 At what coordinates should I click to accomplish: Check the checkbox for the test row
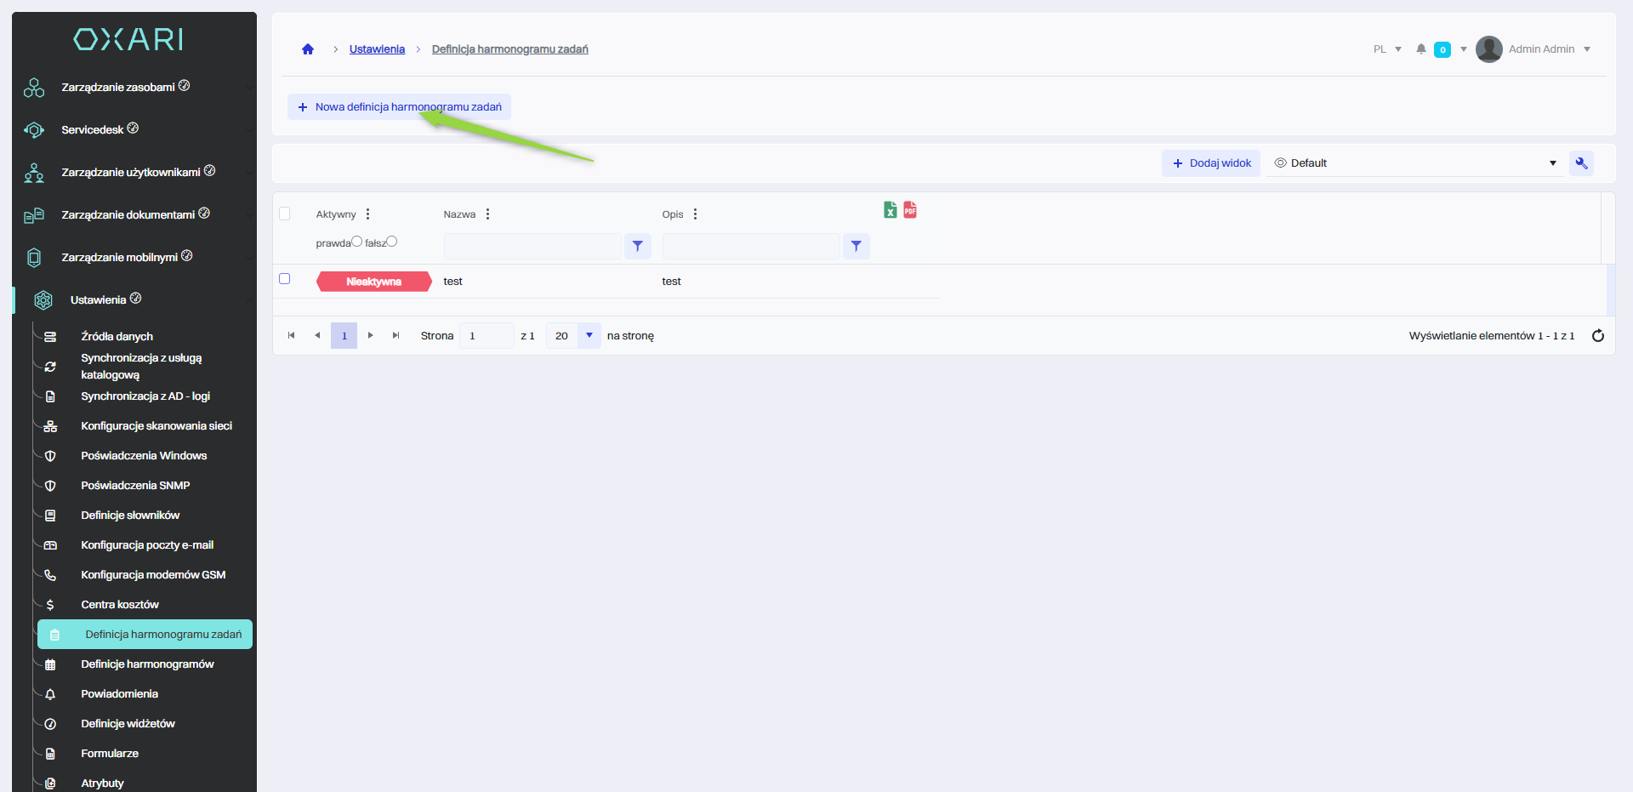[285, 279]
